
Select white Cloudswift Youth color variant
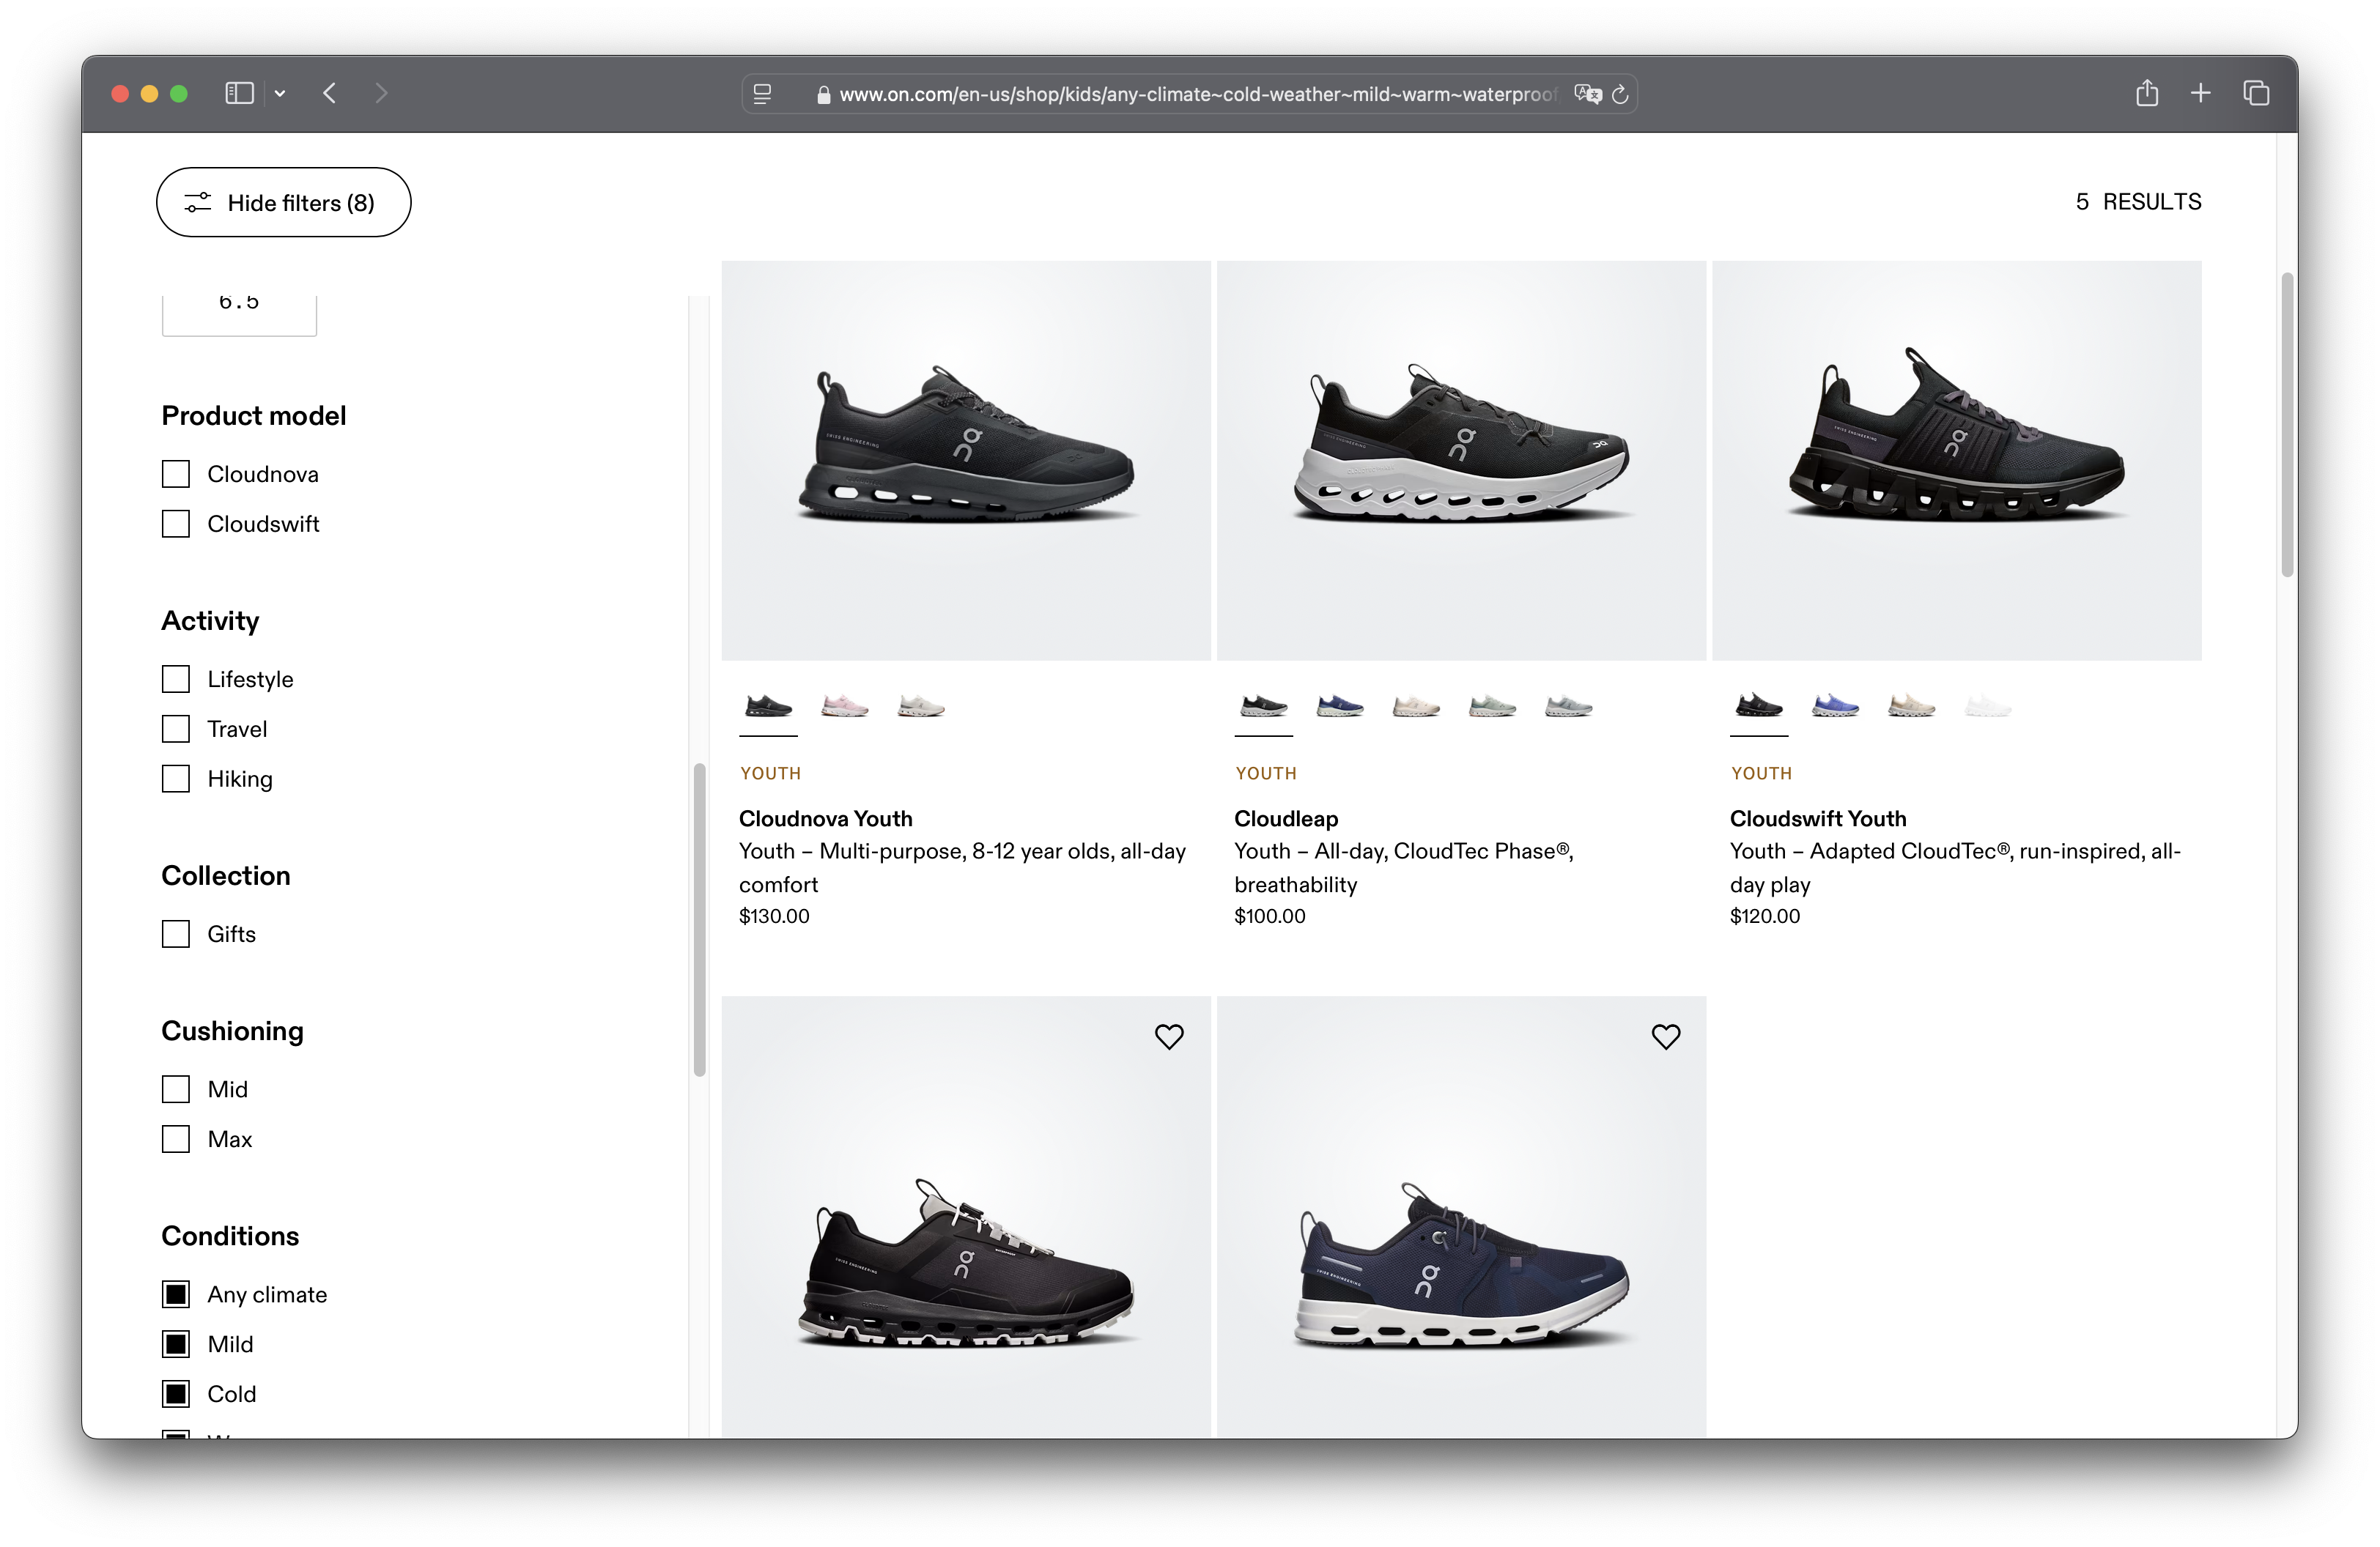coord(1987,707)
